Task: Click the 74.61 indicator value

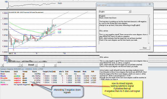Action: 60,3
